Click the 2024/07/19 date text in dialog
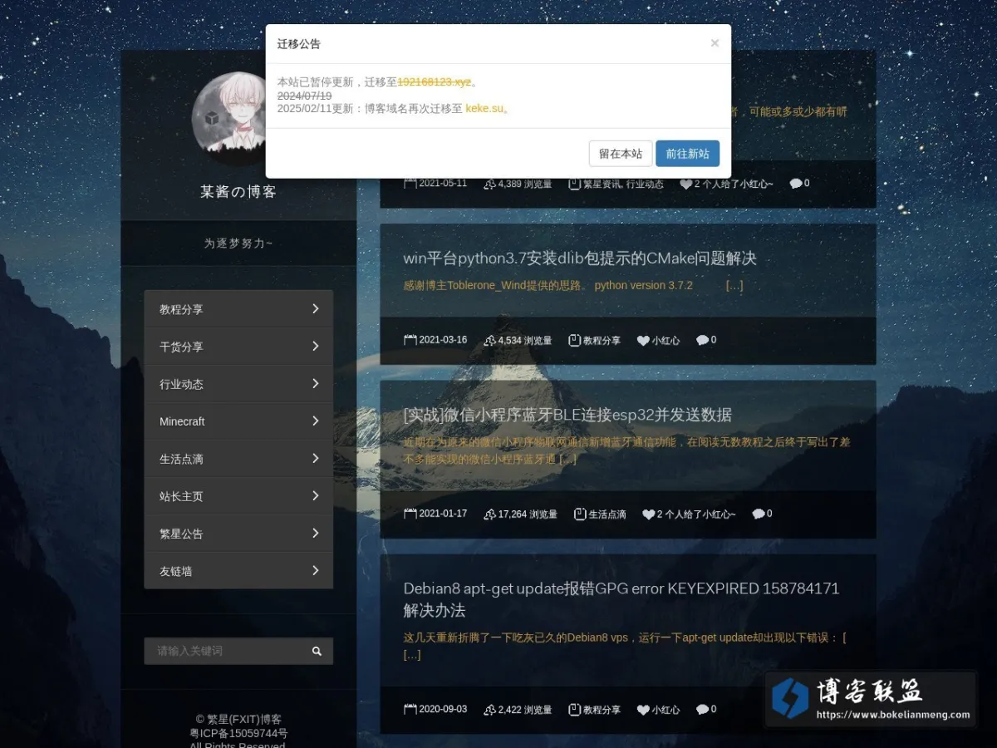Image resolution: width=997 pixels, height=748 pixels. [304, 96]
